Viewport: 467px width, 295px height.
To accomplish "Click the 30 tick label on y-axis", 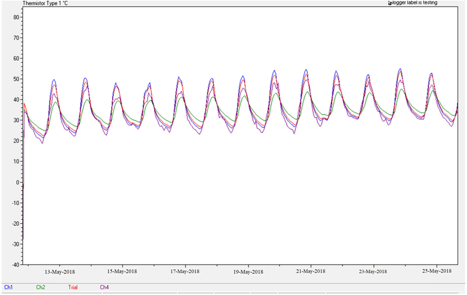I will (x=16, y=120).
